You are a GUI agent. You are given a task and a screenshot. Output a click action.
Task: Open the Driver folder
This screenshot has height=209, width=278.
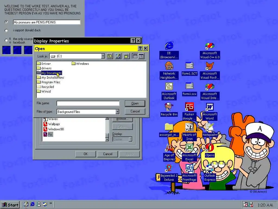coord(44,64)
